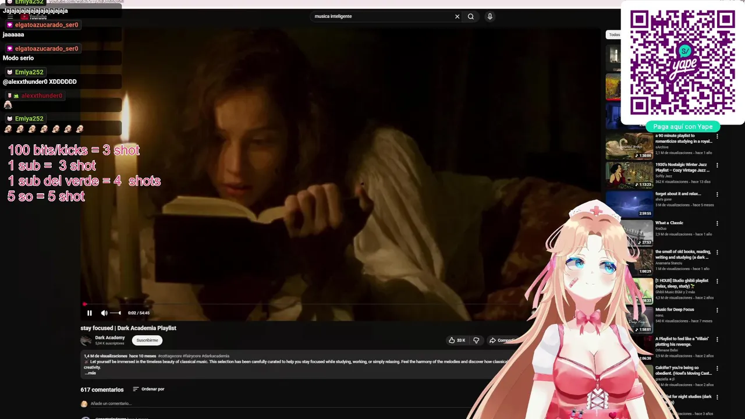This screenshot has width=745, height=419.
Task: Expand description with '...más'
Action: point(90,373)
